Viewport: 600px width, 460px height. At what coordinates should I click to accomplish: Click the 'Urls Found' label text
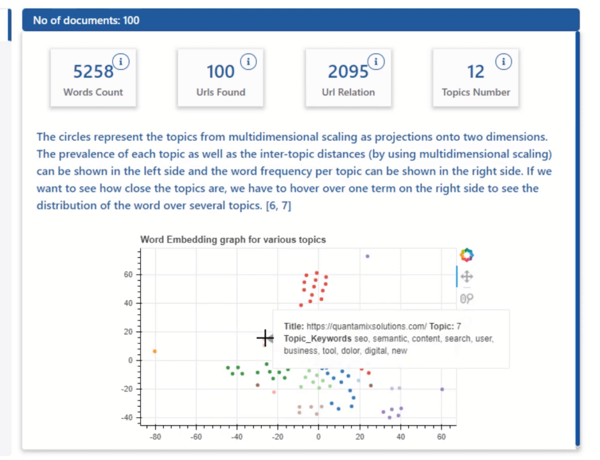(221, 92)
